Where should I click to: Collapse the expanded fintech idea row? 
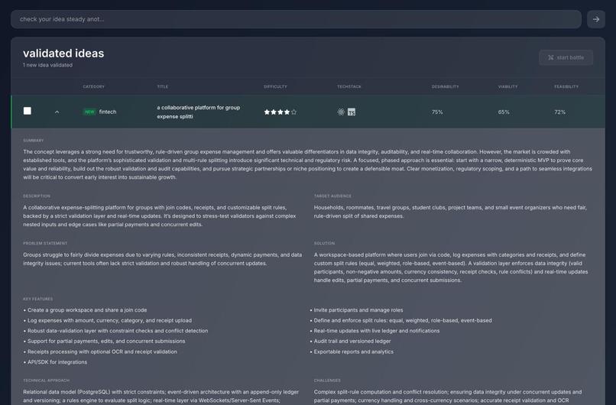(57, 112)
